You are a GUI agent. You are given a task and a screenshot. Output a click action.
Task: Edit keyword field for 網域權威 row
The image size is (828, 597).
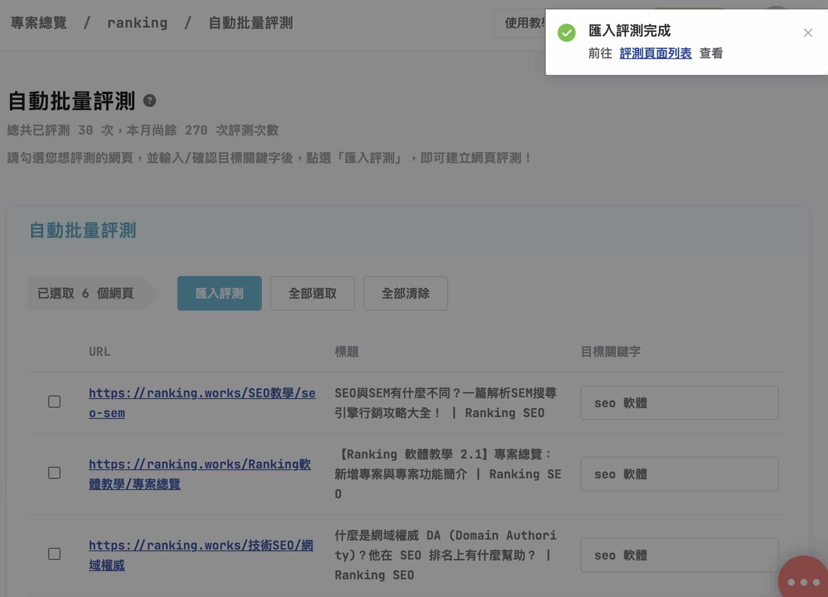pos(679,555)
